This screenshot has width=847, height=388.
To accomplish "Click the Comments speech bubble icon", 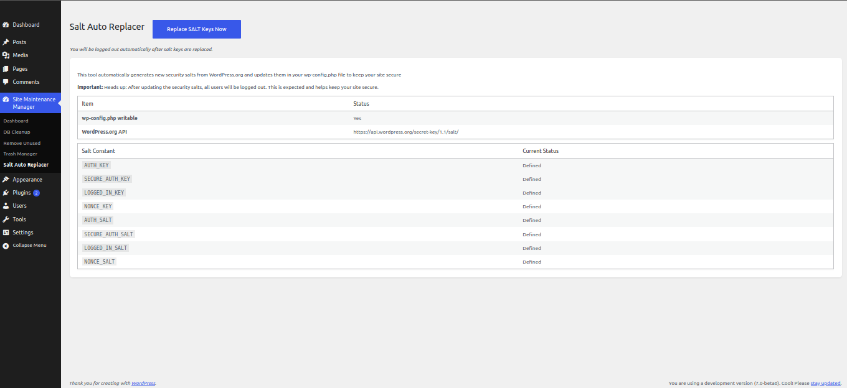I will tap(6, 82).
